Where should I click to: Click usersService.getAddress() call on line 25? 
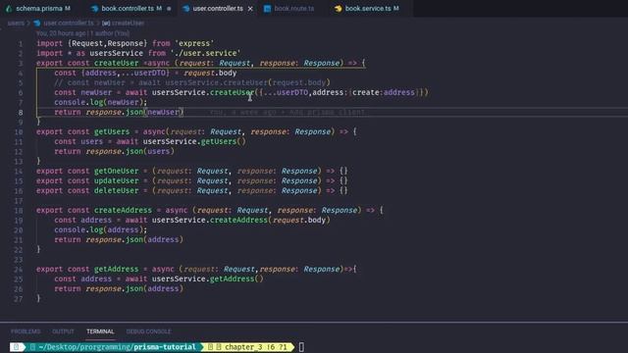[x=207, y=278]
